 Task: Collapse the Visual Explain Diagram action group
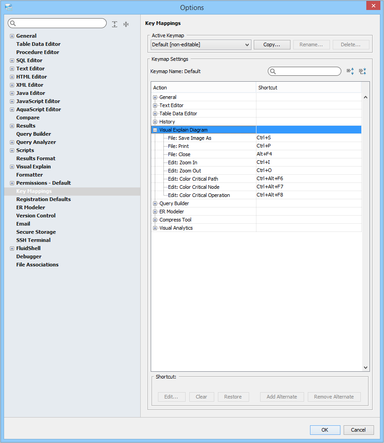coord(155,130)
